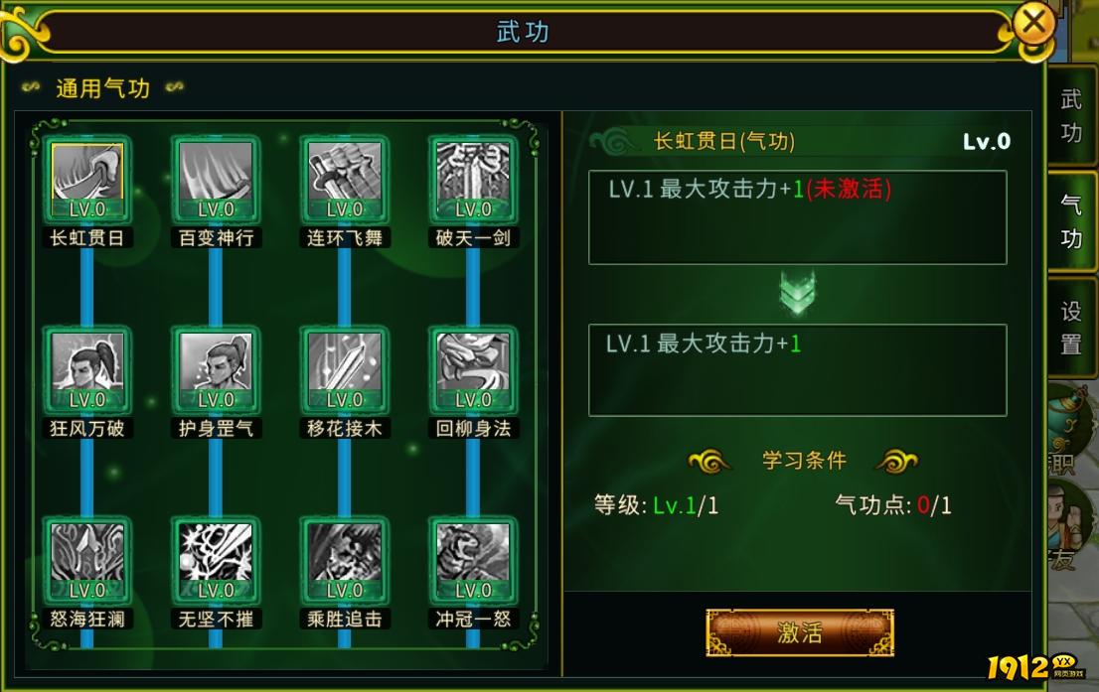Click the next-level 最大攻击力+1 effect box
This screenshot has height=692, width=1099.
(x=798, y=370)
